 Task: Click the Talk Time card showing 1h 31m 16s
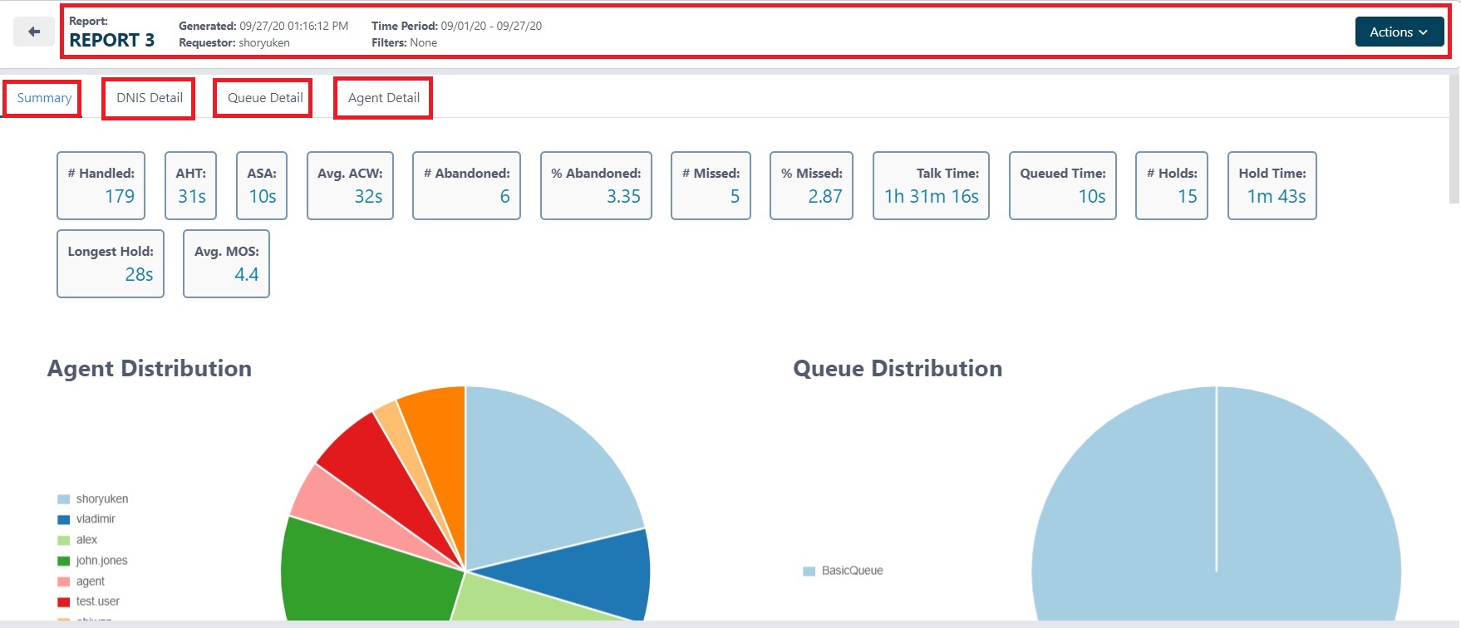point(931,185)
